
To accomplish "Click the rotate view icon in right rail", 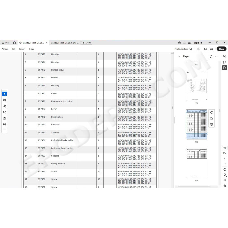I will tap(225, 170).
